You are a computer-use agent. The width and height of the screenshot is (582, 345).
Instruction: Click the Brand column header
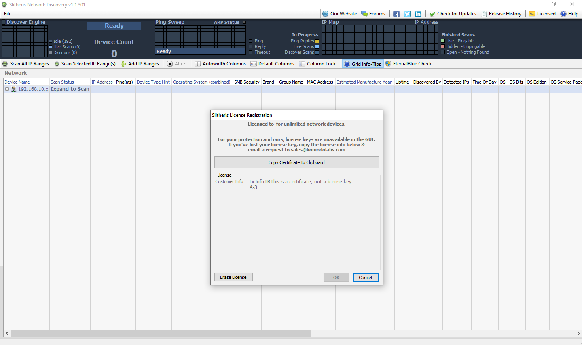269,82
